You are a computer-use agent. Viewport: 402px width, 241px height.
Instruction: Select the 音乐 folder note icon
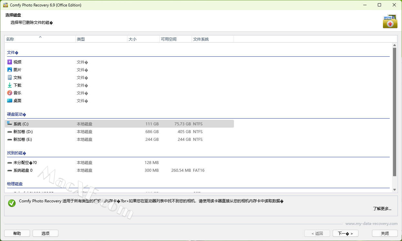(10, 93)
